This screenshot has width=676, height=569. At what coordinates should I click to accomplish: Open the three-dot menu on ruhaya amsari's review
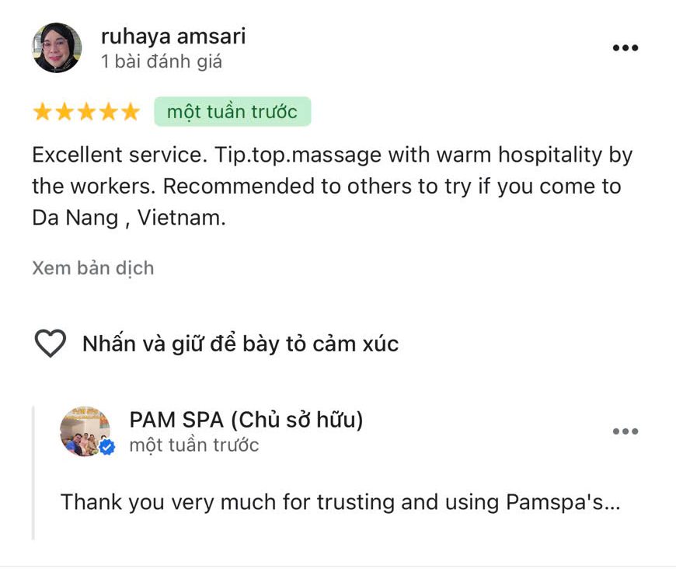point(625,48)
